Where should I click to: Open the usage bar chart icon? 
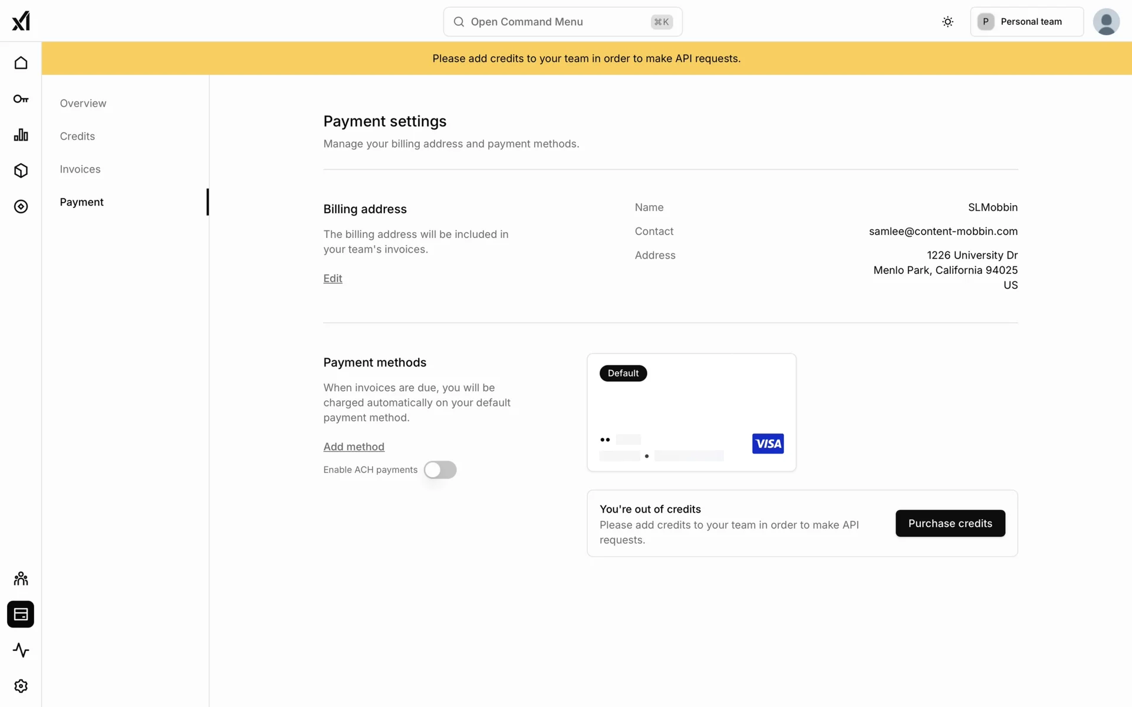tap(21, 135)
